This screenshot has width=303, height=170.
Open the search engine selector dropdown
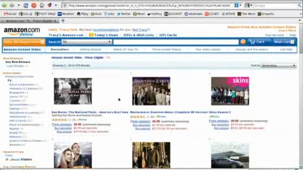pyautogui.click(x=248, y=6)
